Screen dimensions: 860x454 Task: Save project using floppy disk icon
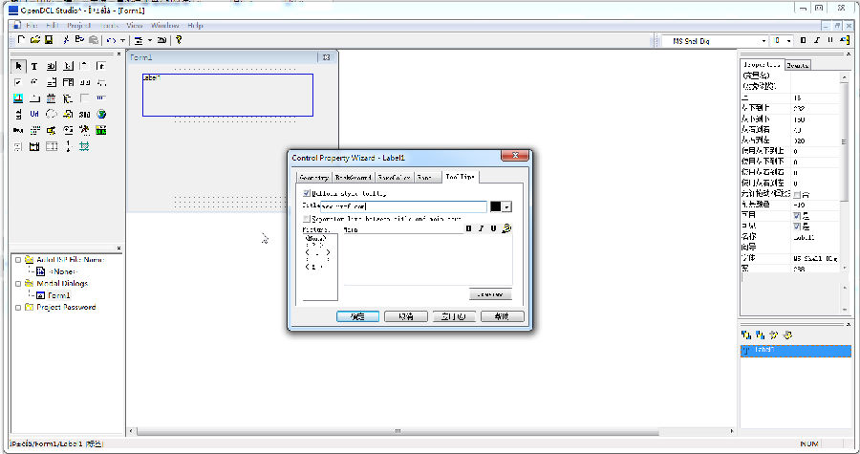tap(49, 40)
